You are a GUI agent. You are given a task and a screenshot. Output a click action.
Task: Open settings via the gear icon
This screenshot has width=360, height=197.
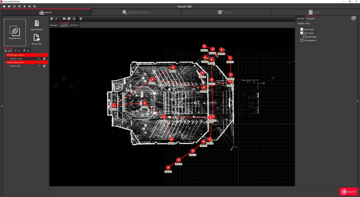pos(20,6)
